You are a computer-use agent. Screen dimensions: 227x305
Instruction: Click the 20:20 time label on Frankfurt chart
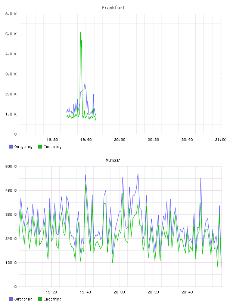153,140
